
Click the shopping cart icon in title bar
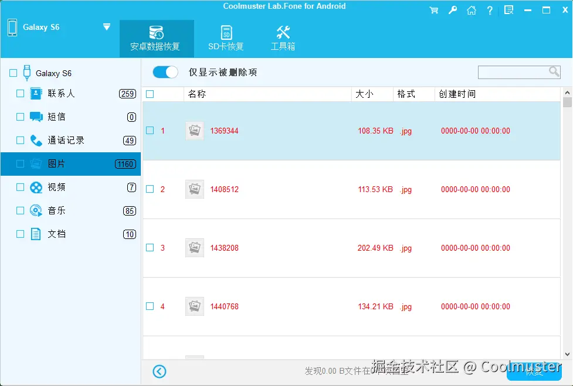click(434, 10)
